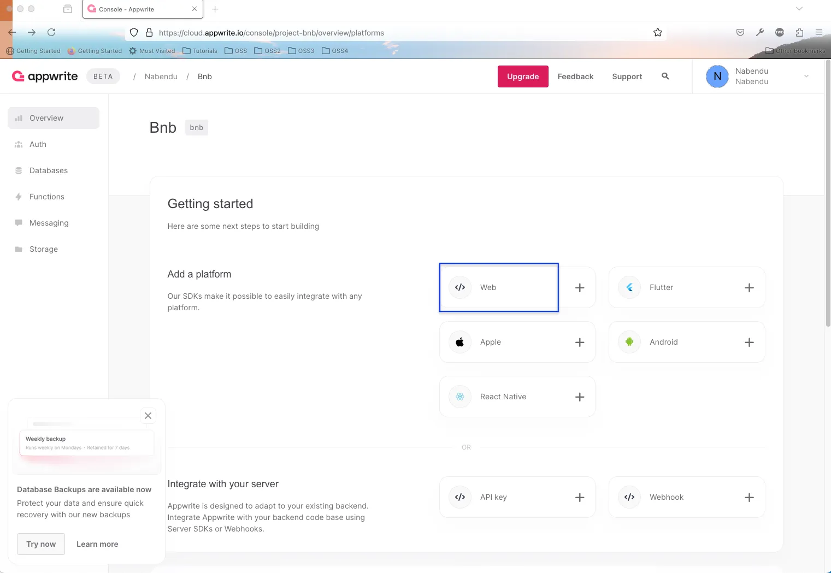Click the Upgrade button

tap(523, 76)
